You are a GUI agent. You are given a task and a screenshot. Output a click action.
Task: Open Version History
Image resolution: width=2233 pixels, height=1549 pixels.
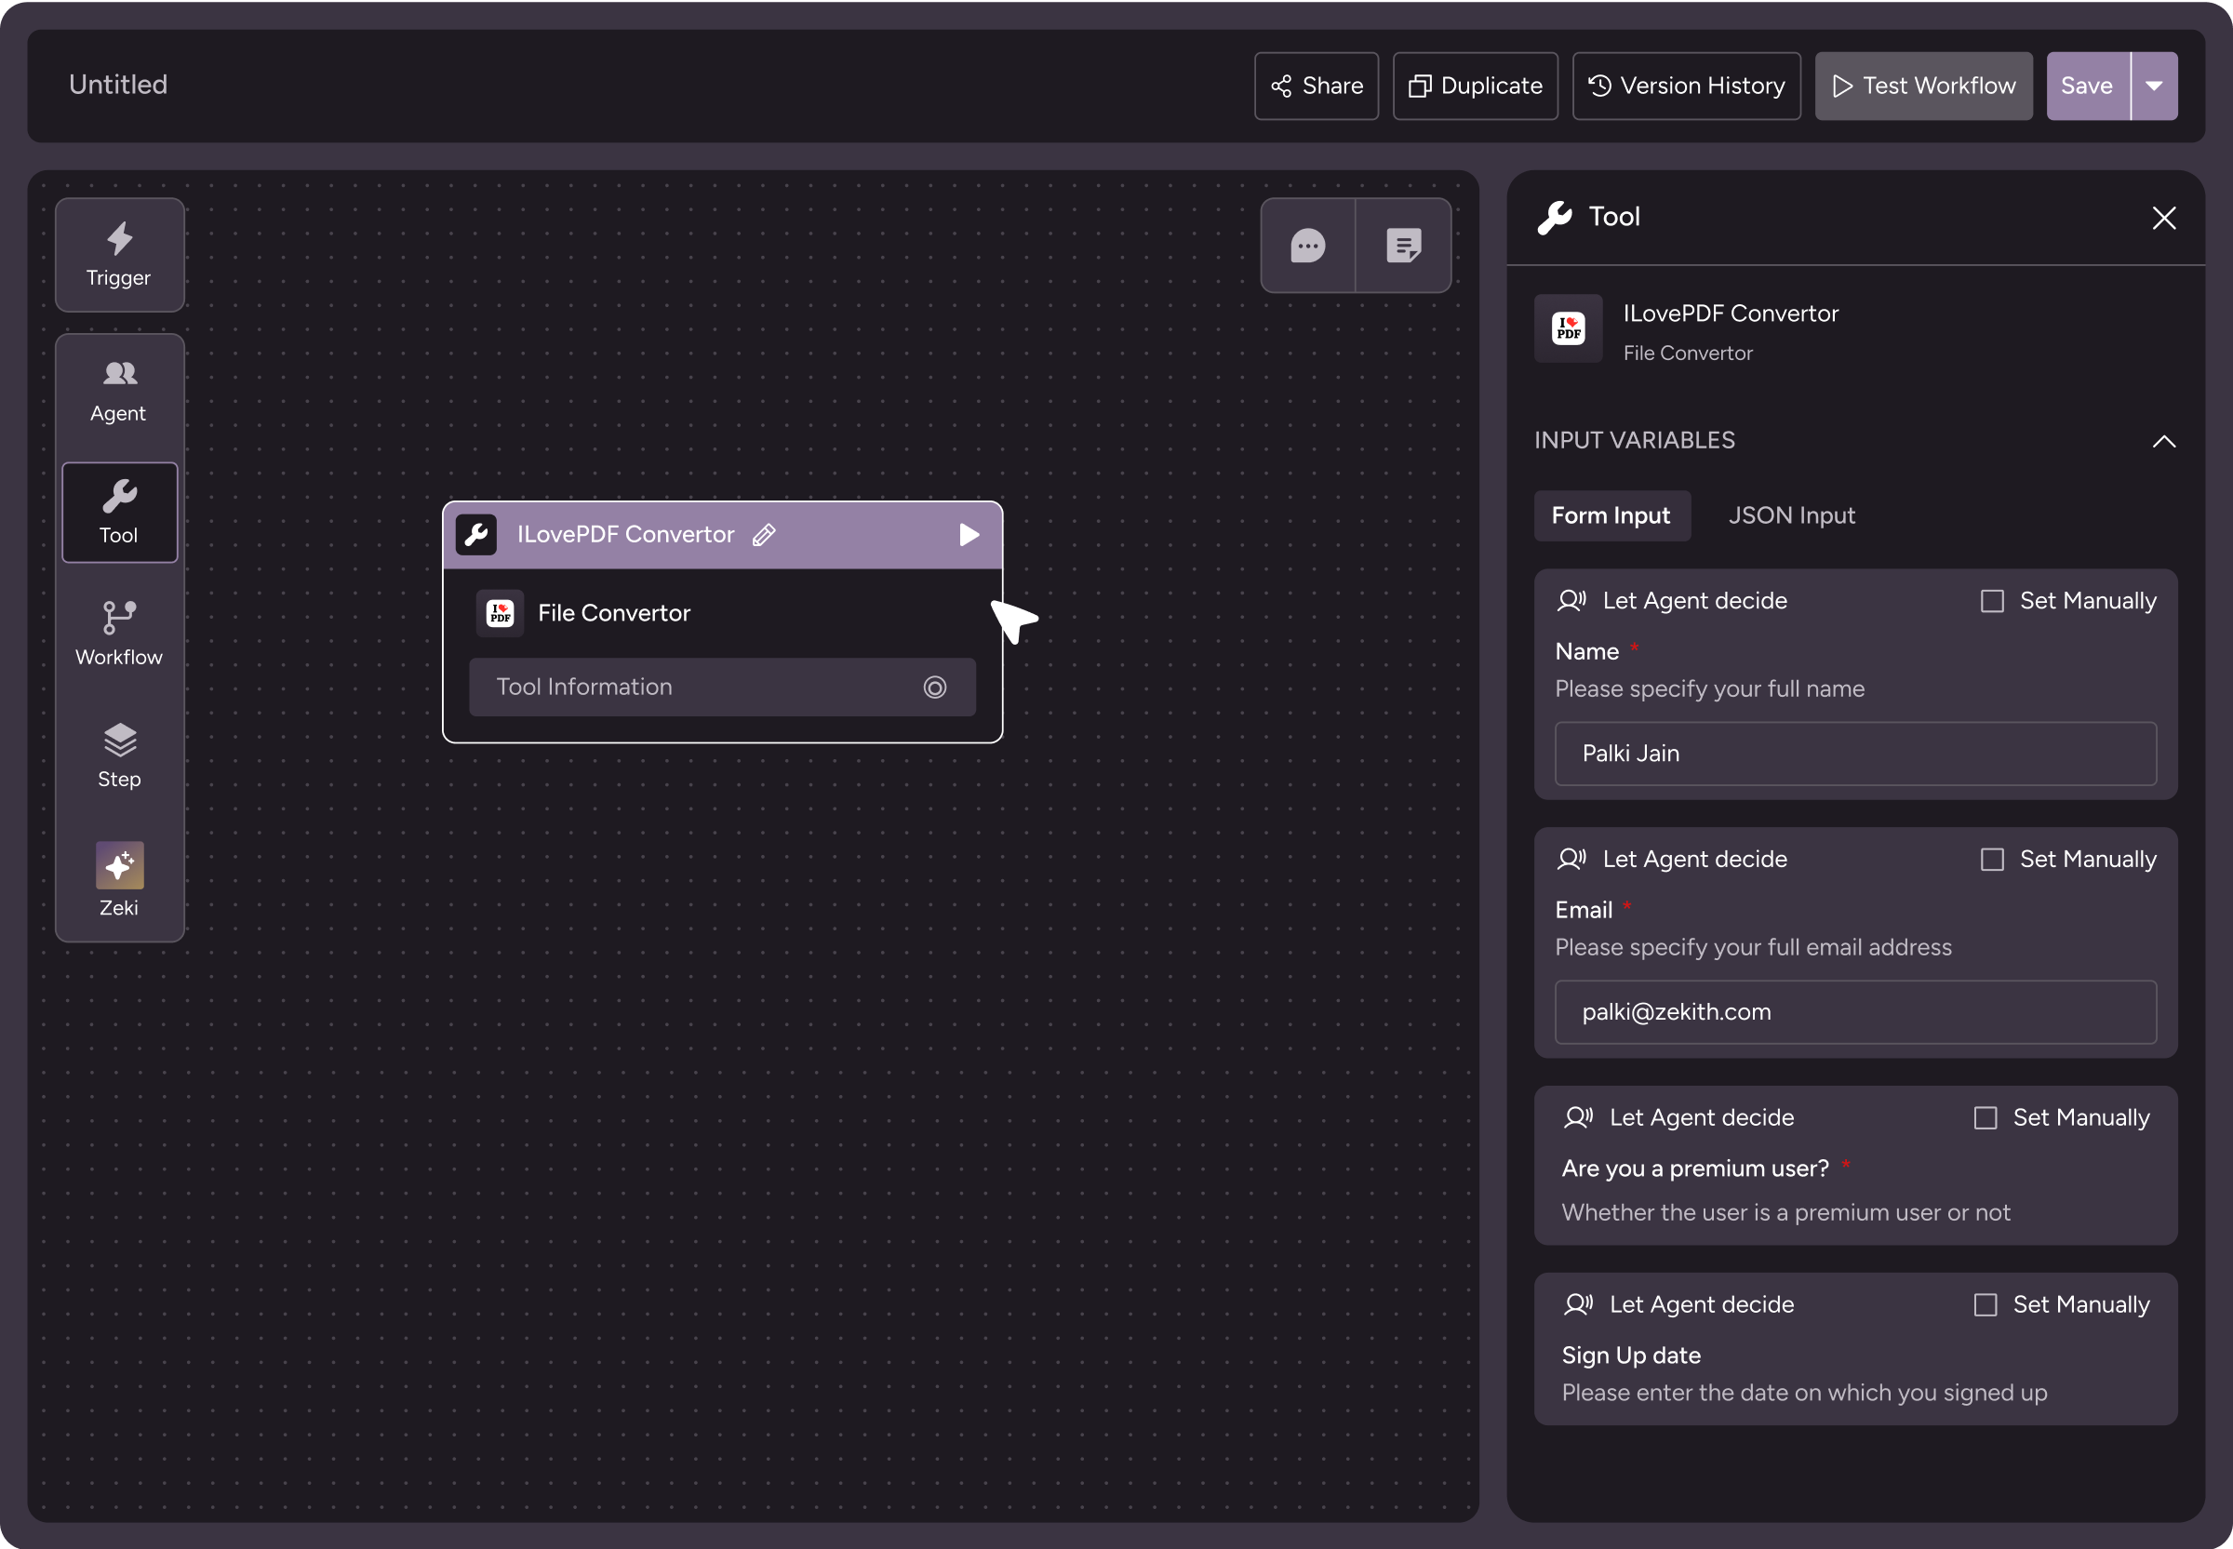point(1686,87)
